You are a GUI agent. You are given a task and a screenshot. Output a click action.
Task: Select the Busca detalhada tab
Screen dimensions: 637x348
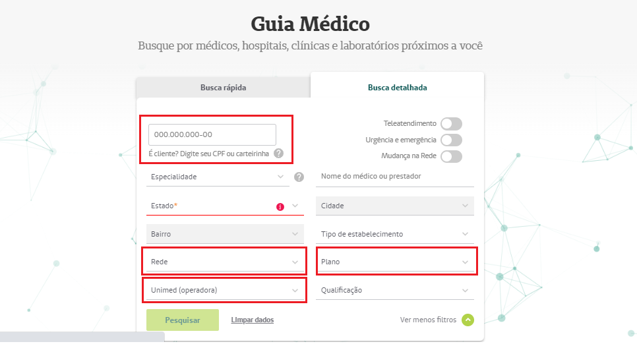[x=398, y=87]
